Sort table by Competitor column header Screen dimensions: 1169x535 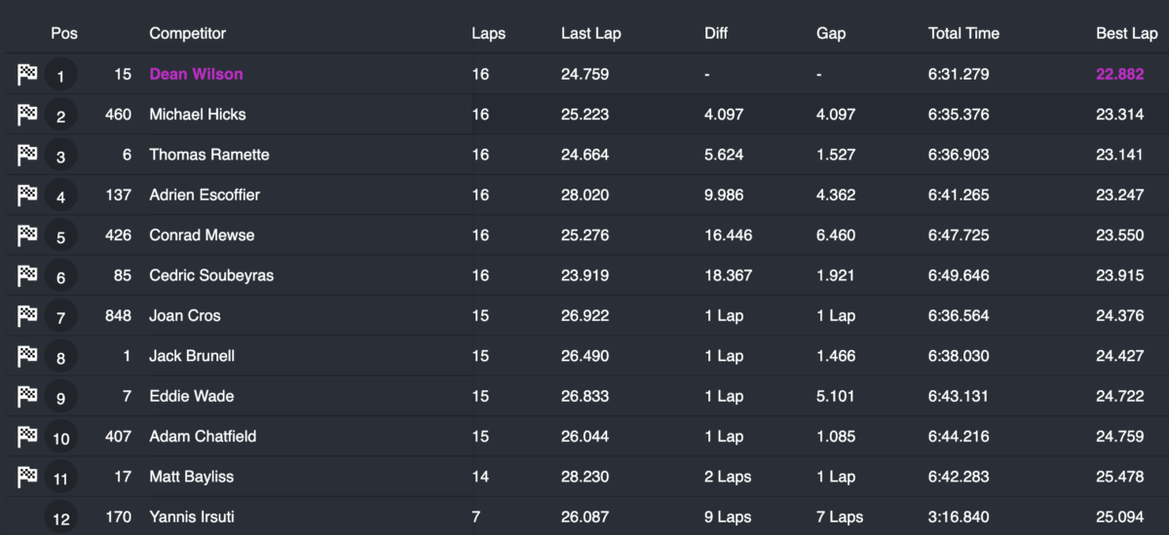187,33
